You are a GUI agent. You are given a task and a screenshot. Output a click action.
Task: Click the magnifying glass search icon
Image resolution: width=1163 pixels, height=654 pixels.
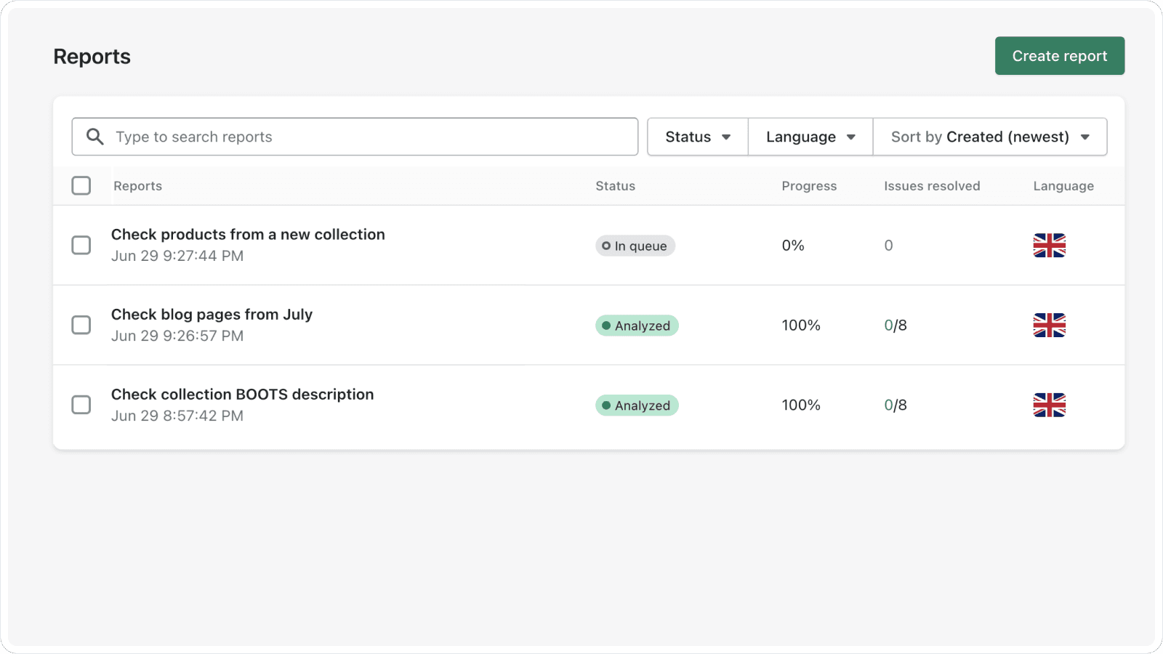[95, 137]
